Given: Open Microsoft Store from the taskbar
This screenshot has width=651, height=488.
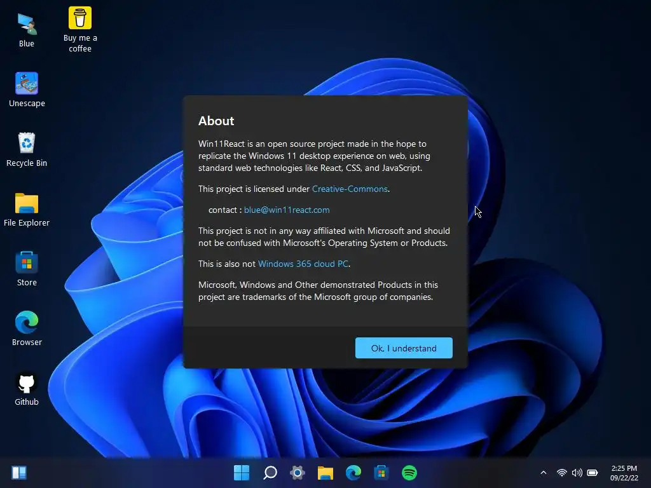Looking at the screenshot, I should (x=381, y=473).
